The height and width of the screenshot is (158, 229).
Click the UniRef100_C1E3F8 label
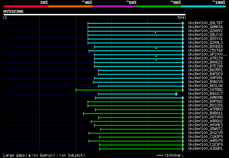(205, 145)
